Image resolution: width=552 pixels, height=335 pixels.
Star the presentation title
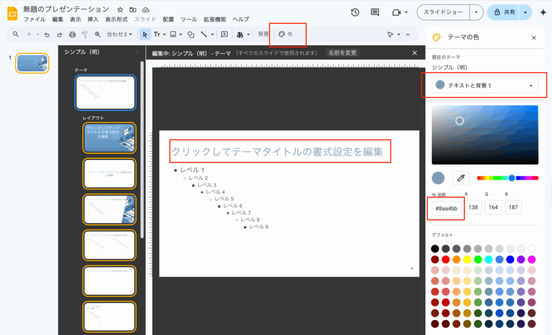(120, 10)
